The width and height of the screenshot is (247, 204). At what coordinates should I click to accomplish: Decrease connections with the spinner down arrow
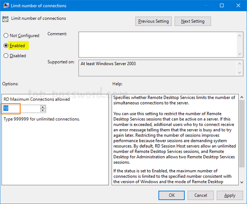tap(43, 110)
